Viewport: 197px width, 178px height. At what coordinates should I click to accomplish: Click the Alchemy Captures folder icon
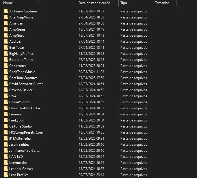6,11
